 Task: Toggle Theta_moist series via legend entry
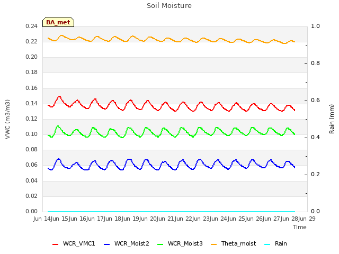[233, 243]
